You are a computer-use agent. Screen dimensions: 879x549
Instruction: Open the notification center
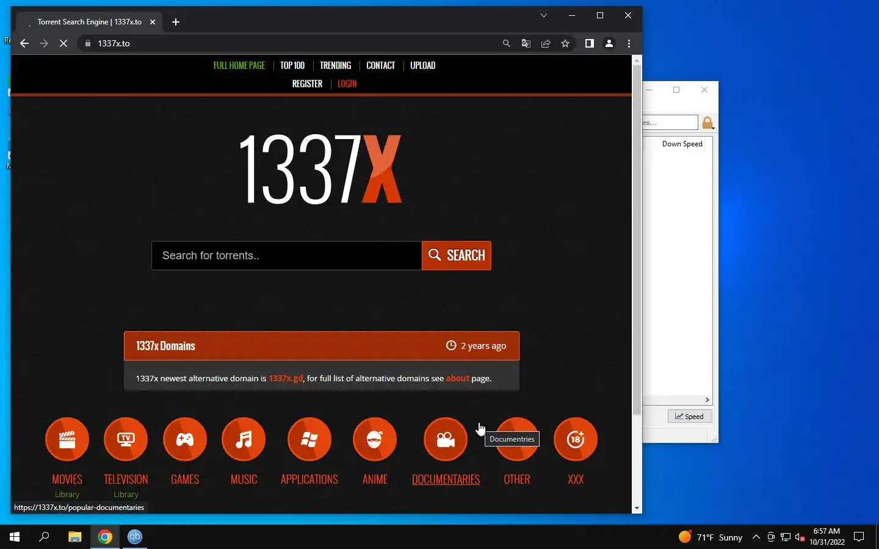pyautogui.click(x=859, y=537)
